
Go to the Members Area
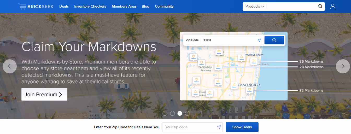(124, 6)
